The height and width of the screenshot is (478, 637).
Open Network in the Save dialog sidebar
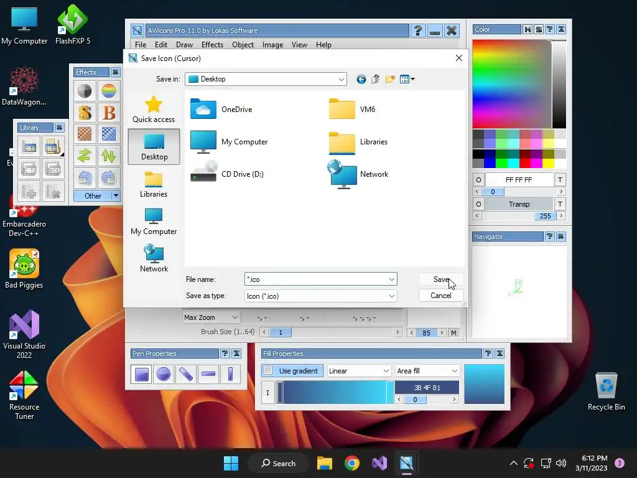point(154,258)
